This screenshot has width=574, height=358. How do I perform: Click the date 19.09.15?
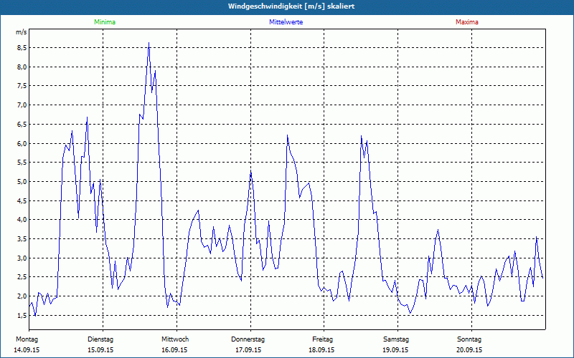395,350
